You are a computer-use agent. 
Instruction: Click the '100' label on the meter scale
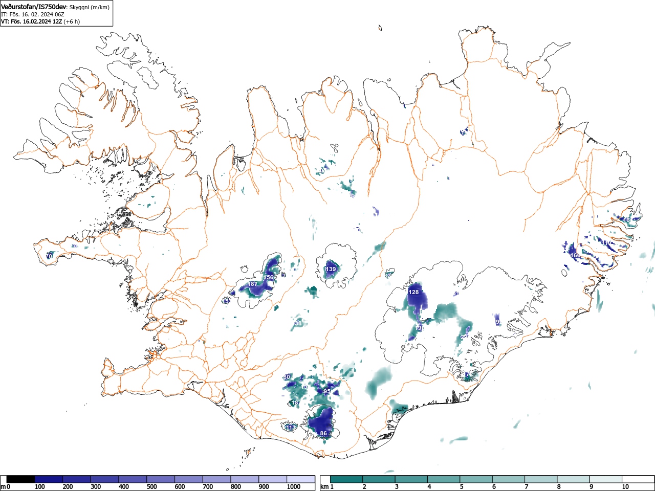(39, 487)
